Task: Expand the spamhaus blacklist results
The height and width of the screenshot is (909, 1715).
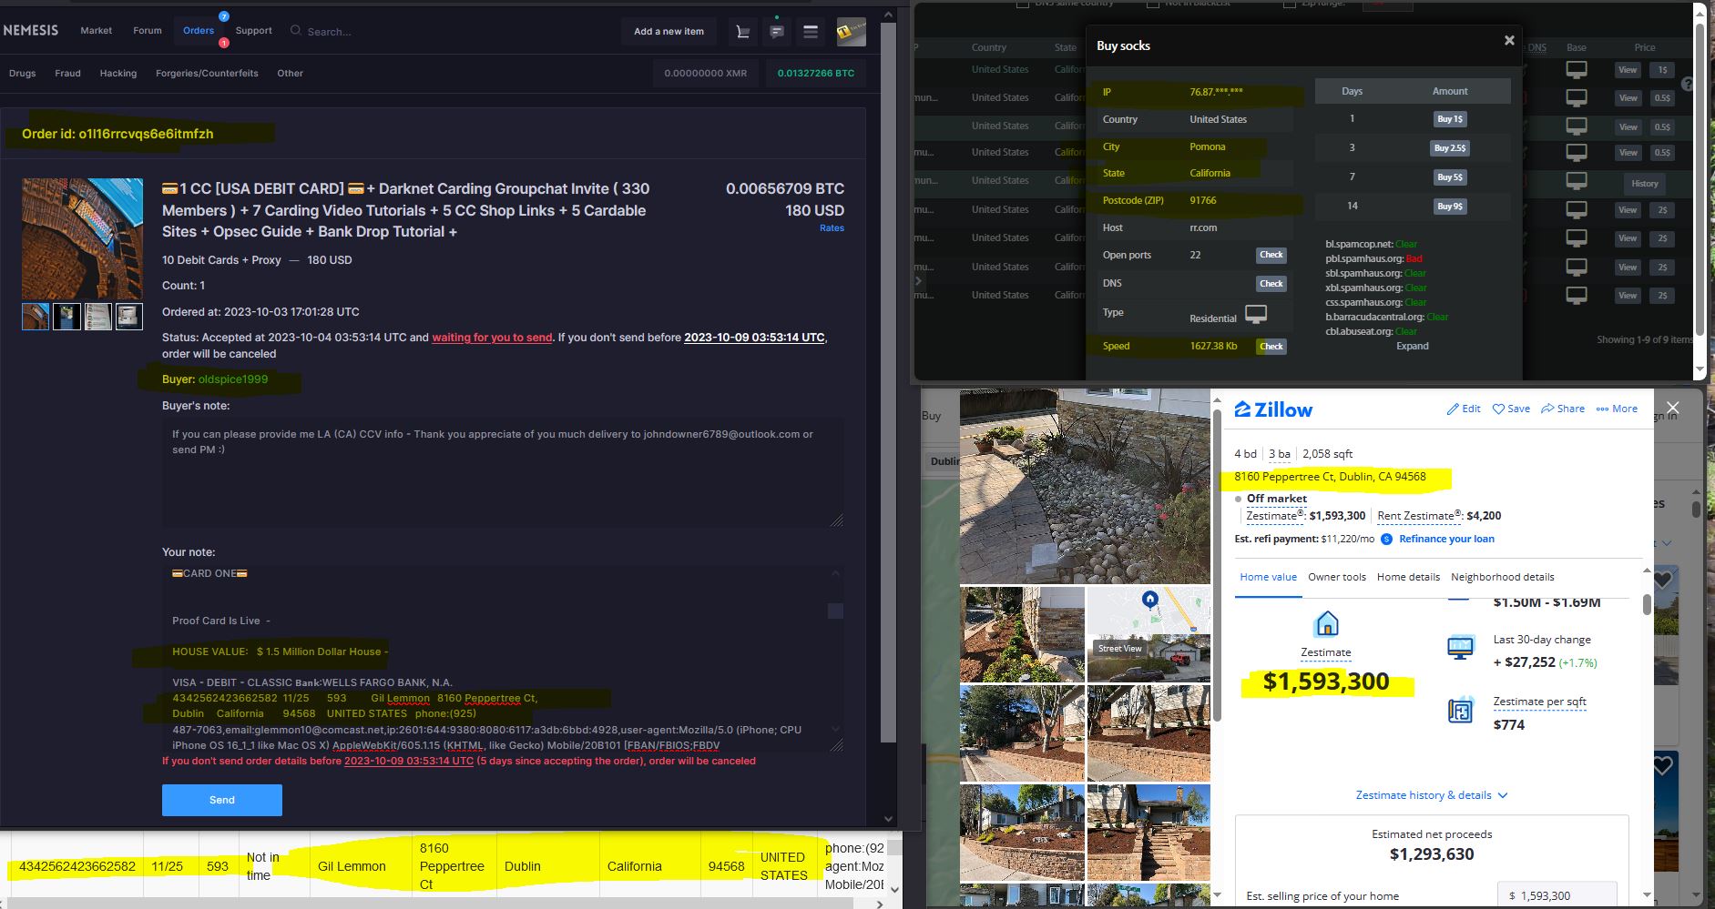Action: (x=1413, y=346)
